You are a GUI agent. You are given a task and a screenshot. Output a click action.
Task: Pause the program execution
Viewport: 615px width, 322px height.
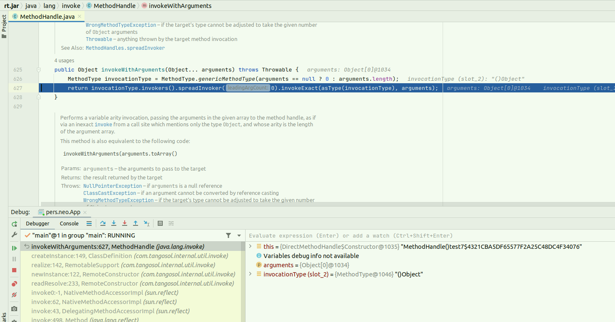pyautogui.click(x=14, y=259)
